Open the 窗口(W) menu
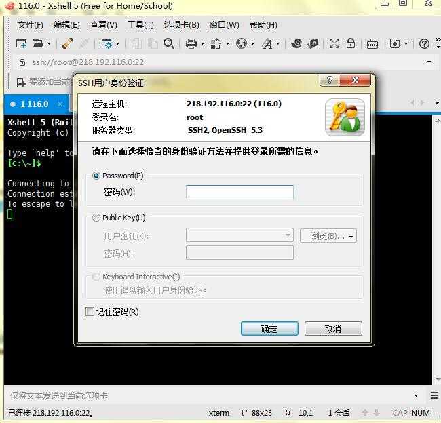The image size is (441, 423). click(224, 25)
